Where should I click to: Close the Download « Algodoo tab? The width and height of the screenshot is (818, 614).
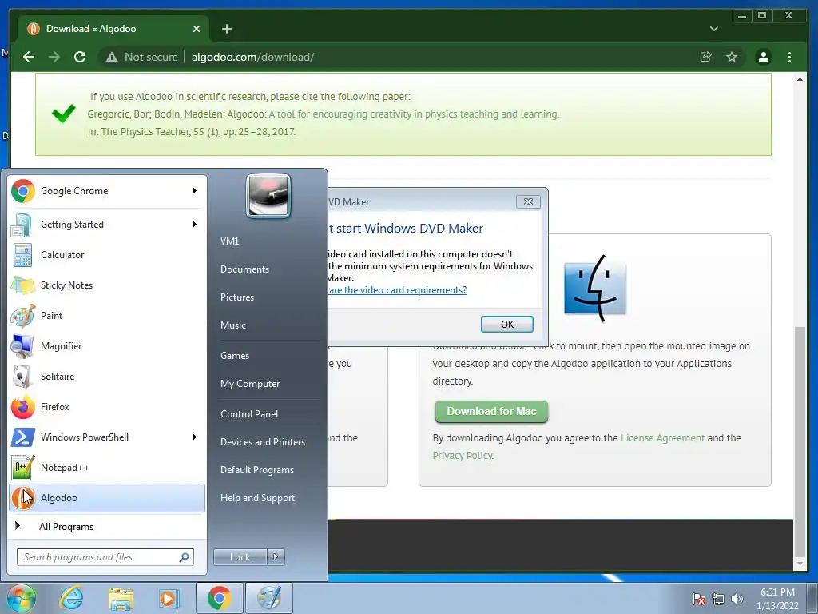click(197, 29)
